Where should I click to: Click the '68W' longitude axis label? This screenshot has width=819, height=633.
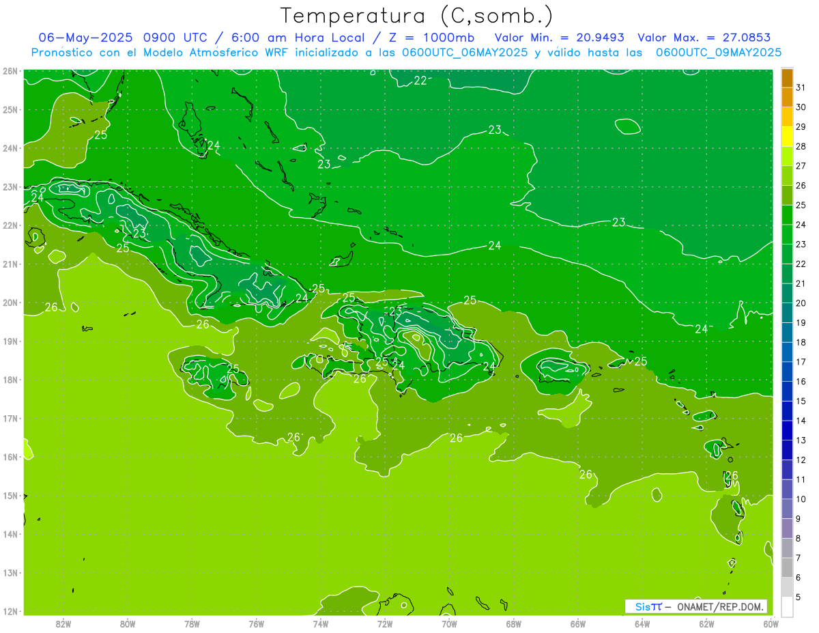(x=514, y=623)
